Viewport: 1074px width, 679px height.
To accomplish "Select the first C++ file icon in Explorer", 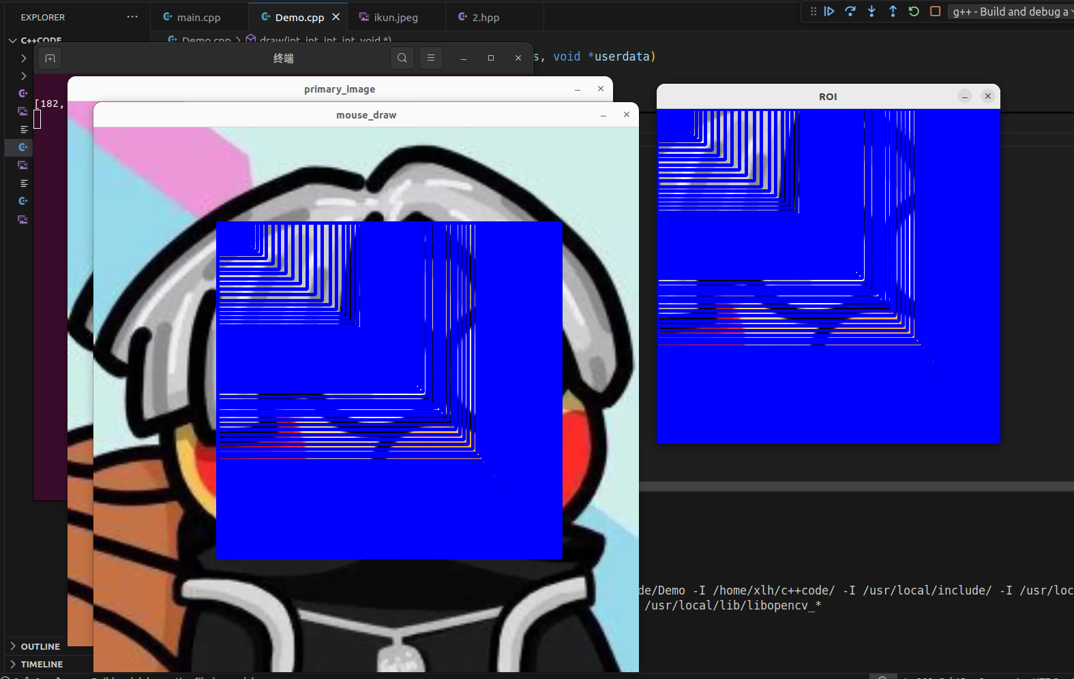I will pos(23,93).
